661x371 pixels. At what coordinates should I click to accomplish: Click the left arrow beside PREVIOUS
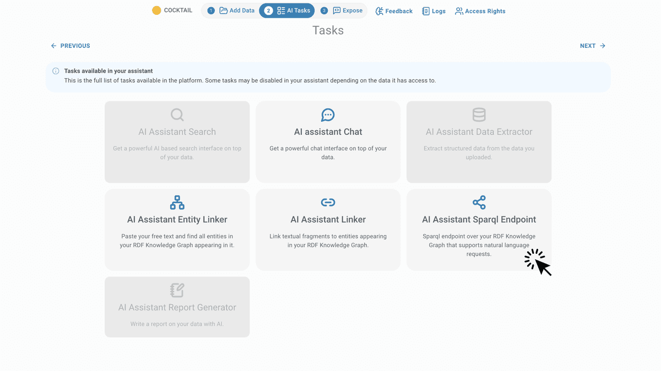click(53, 46)
